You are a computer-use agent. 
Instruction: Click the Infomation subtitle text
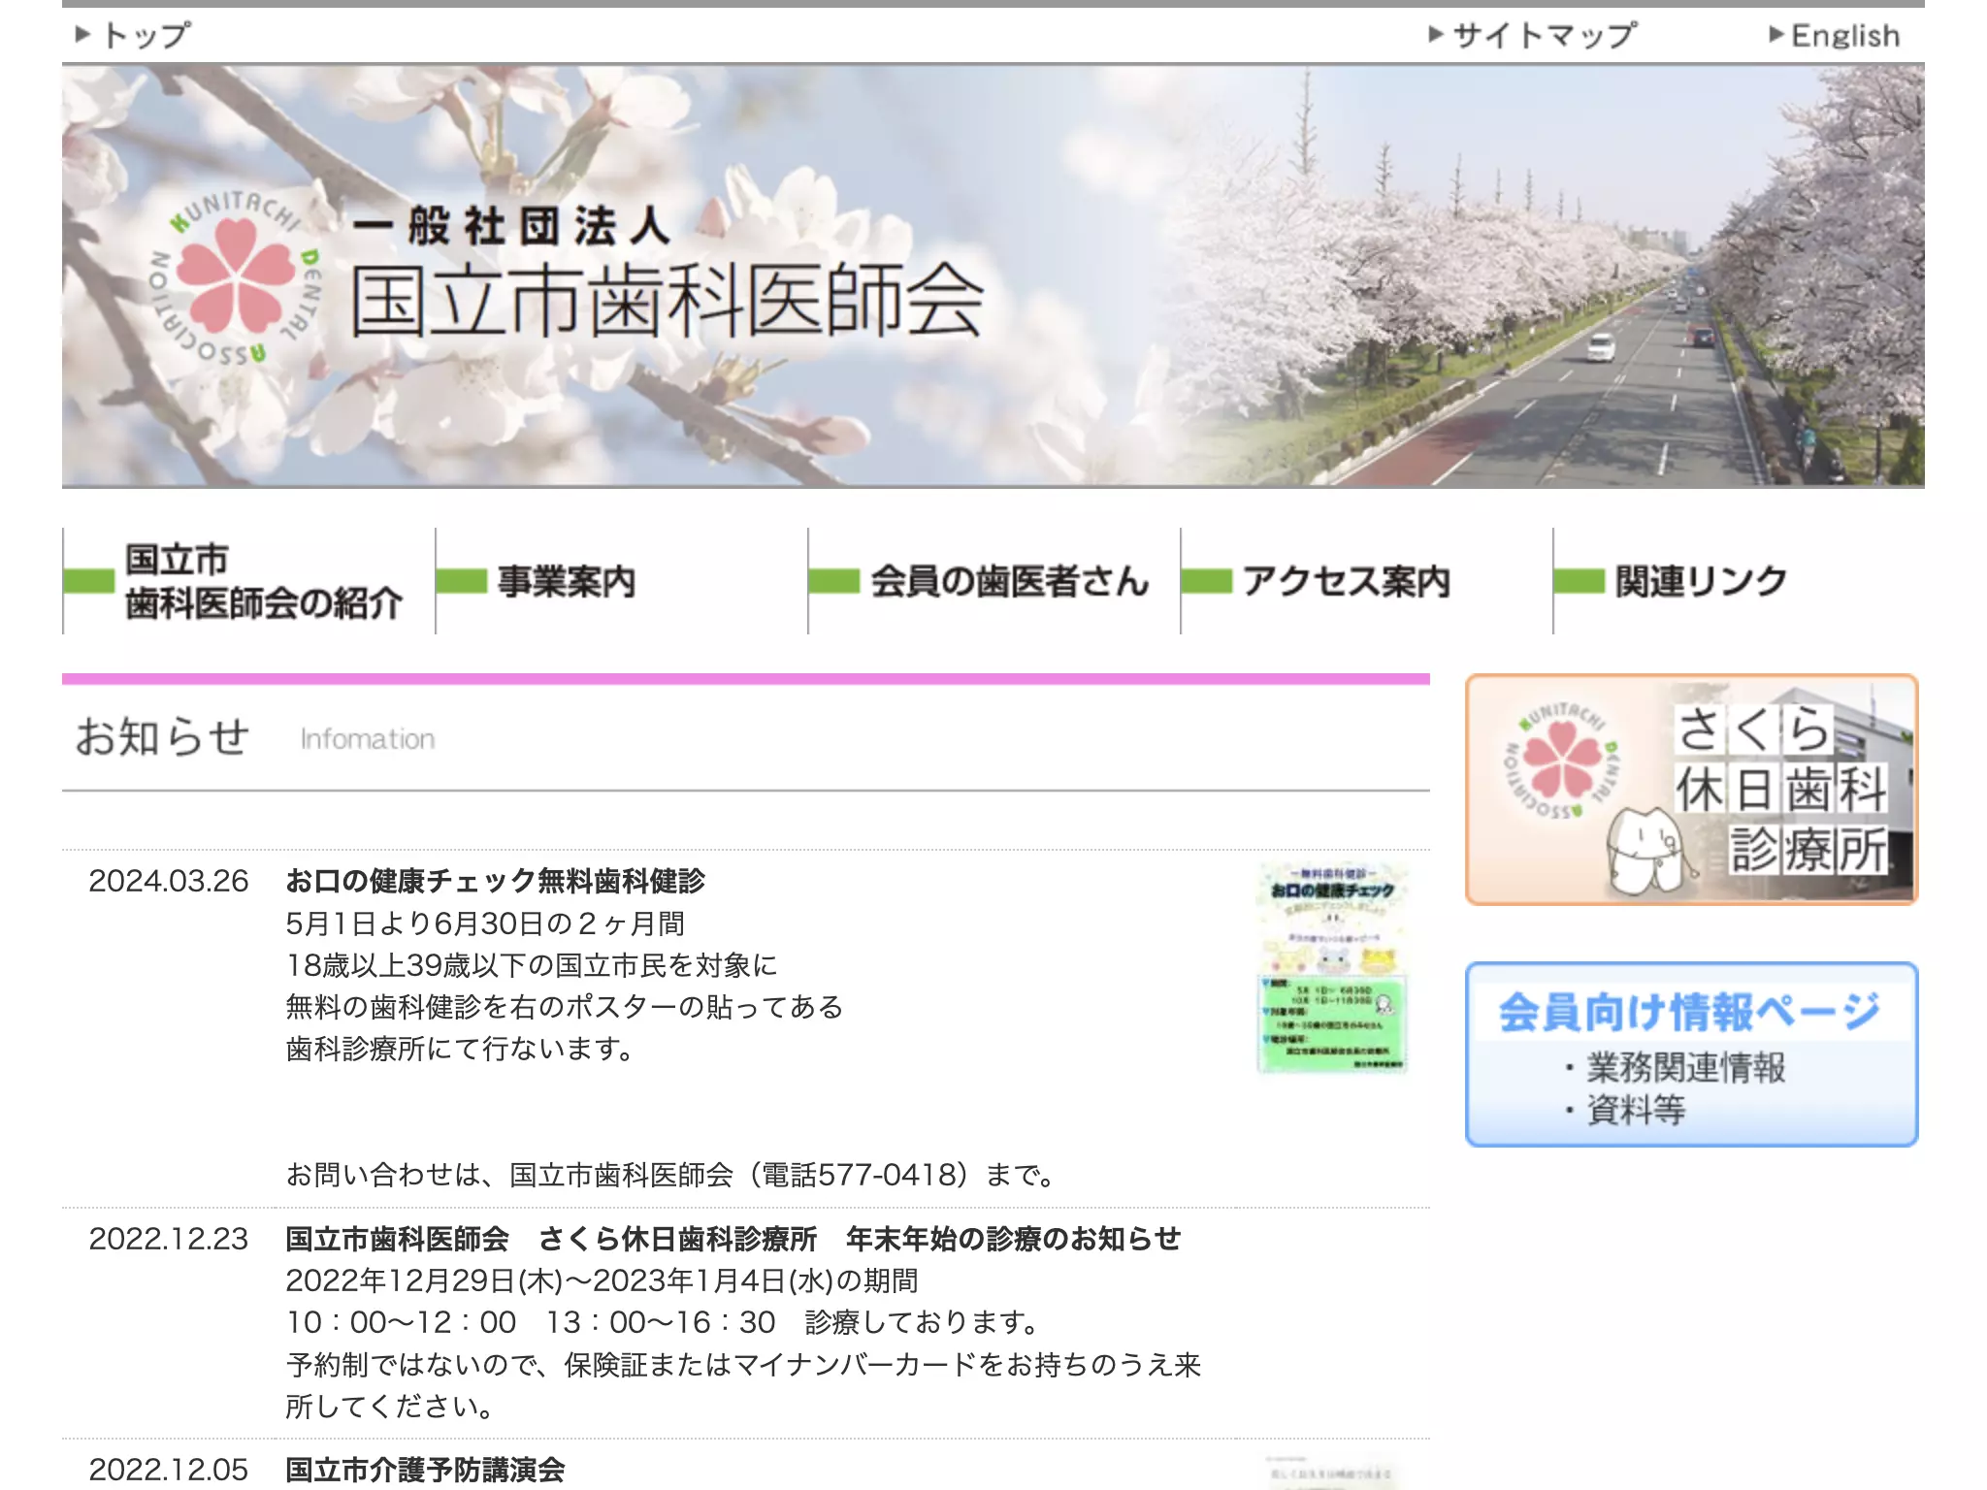(367, 739)
